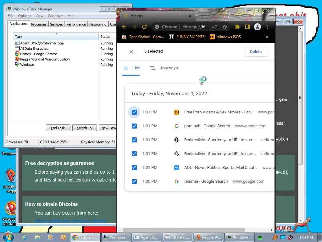322x242 pixels.
Task: Go back in Chrome history window
Action: (124, 27)
